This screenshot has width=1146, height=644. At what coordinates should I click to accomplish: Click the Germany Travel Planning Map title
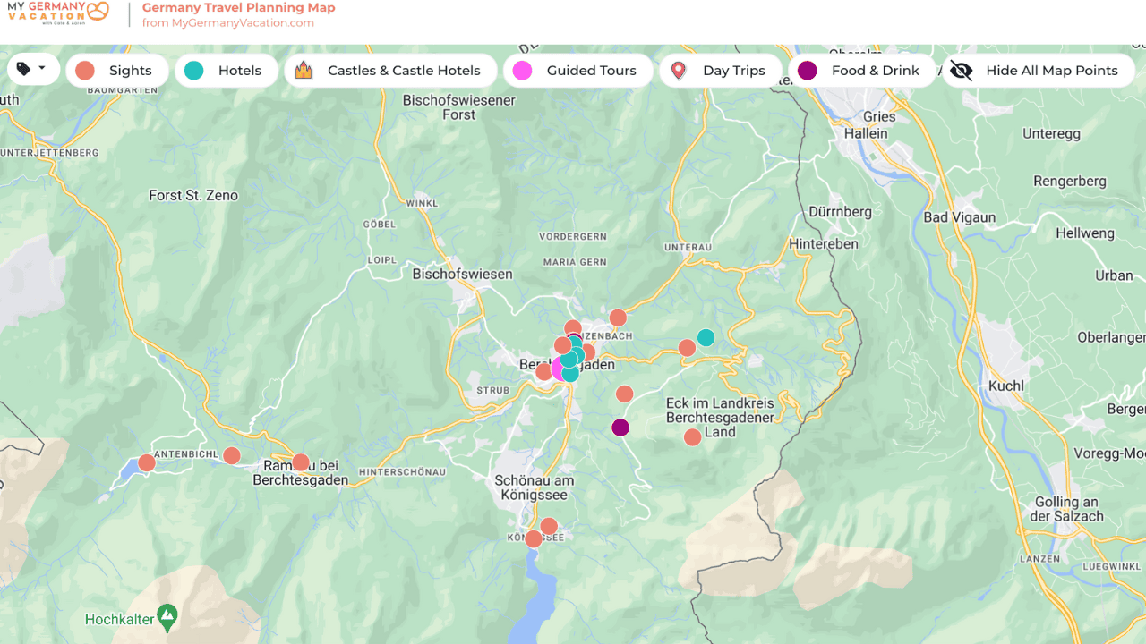pos(238,8)
